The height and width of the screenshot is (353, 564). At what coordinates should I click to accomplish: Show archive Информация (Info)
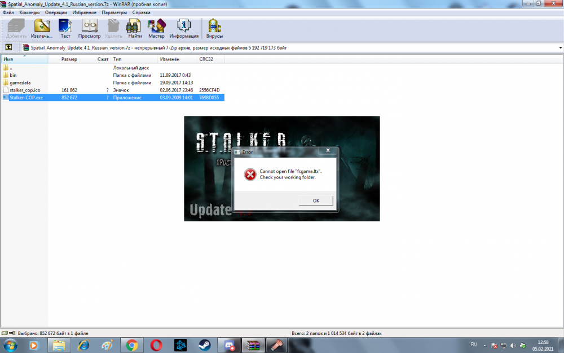tap(184, 28)
